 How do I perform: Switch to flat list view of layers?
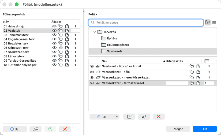pos(214,22)
